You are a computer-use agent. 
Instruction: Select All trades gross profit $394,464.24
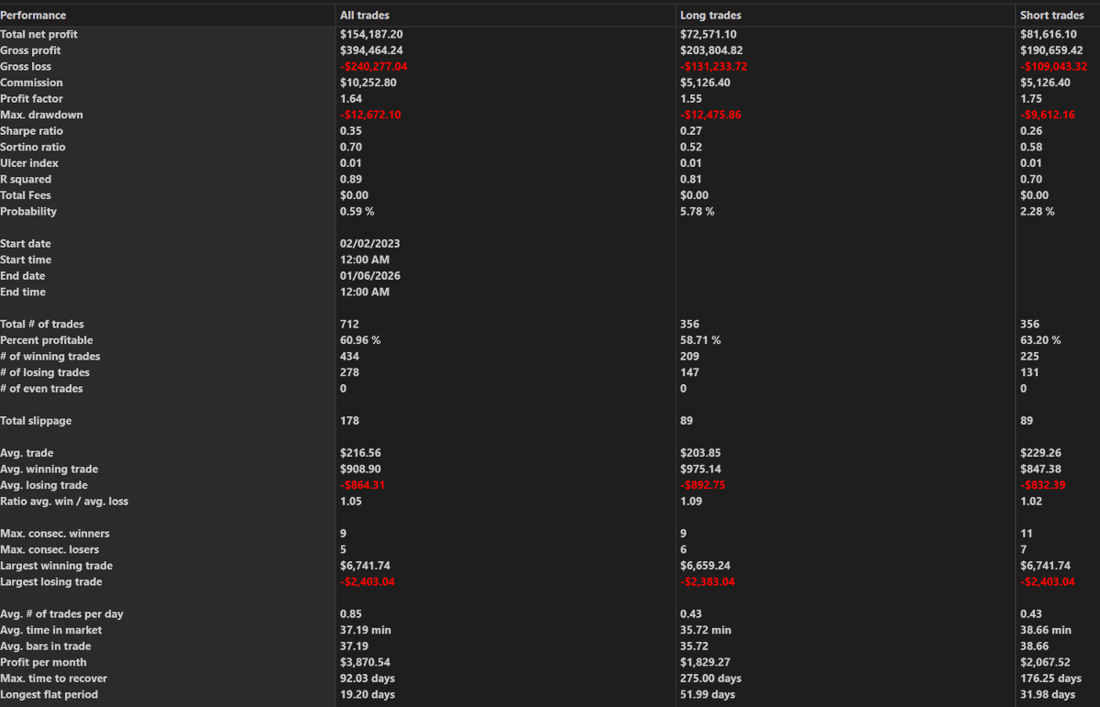[x=371, y=50]
